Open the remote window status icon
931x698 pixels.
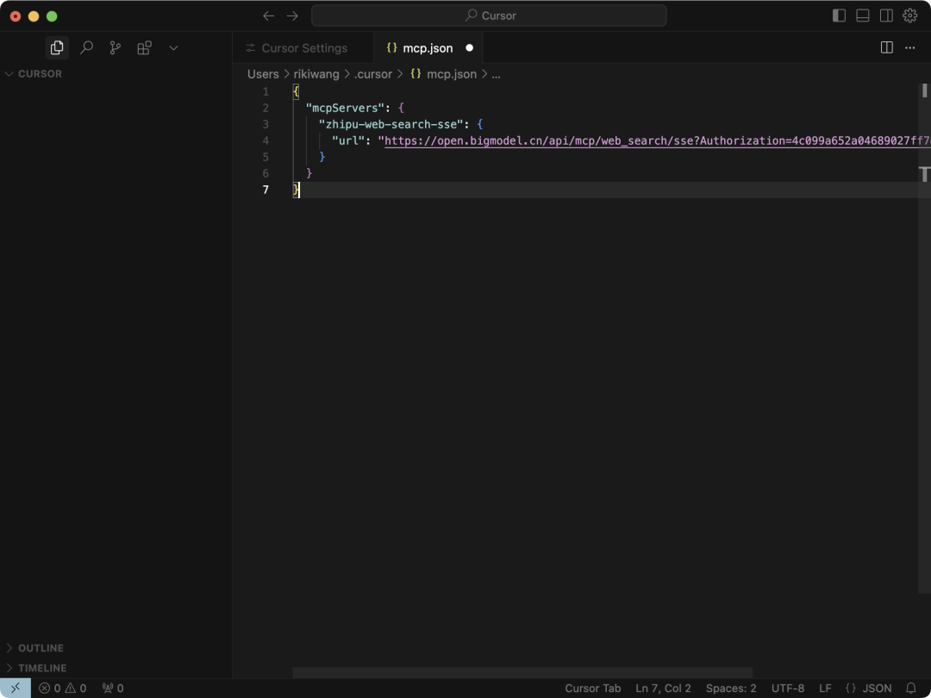click(16, 688)
